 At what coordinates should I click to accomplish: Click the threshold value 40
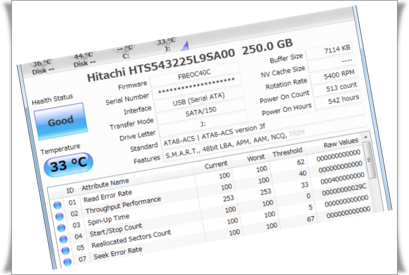click(x=303, y=173)
